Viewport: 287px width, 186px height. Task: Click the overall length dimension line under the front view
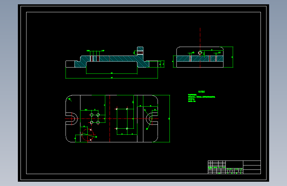coord(112,78)
